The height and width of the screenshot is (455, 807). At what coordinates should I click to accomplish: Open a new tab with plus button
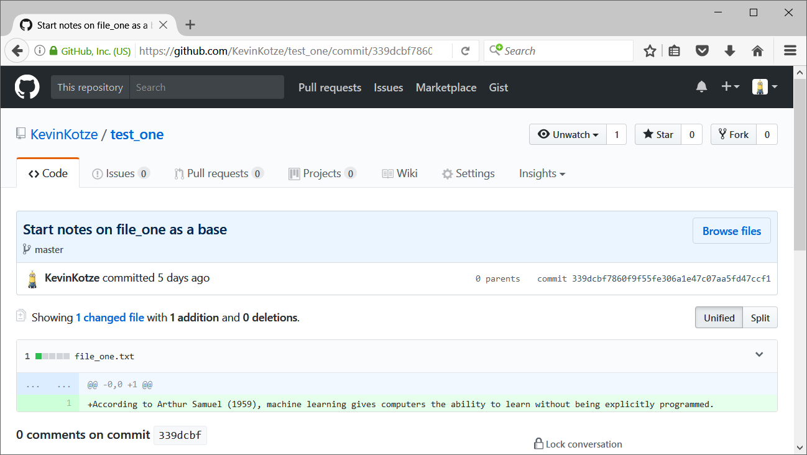tap(190, 25)
